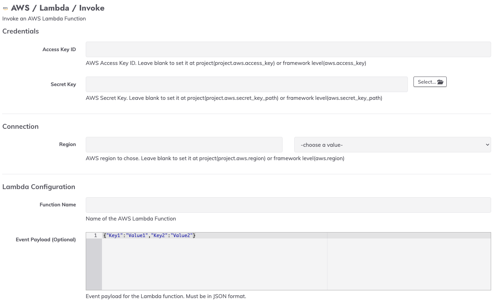Viewport: 495px width, 302px height.
Task: Click the 'Function Name' label
Action: (x=58, y=205)
